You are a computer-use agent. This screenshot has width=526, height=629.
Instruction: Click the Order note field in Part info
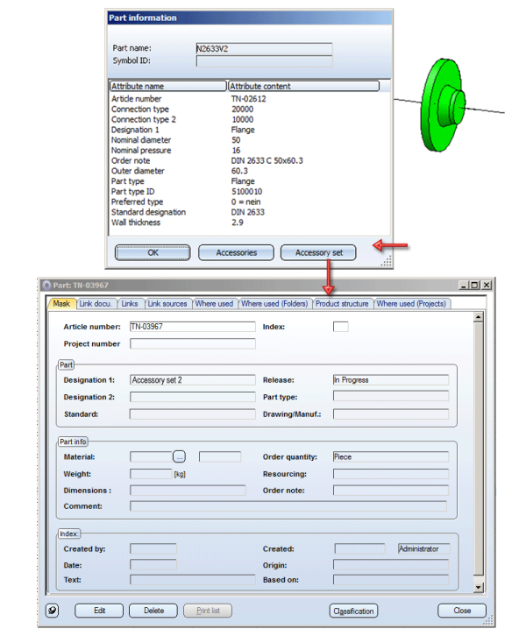(x=391, y=491)
